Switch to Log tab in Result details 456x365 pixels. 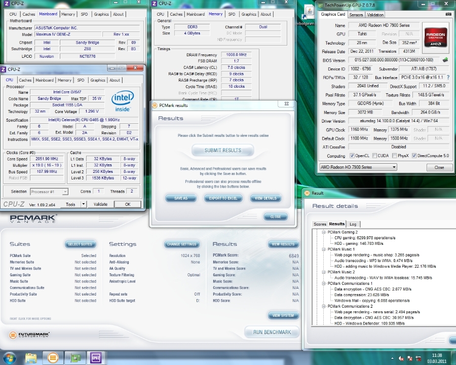(x=353, y=224)
